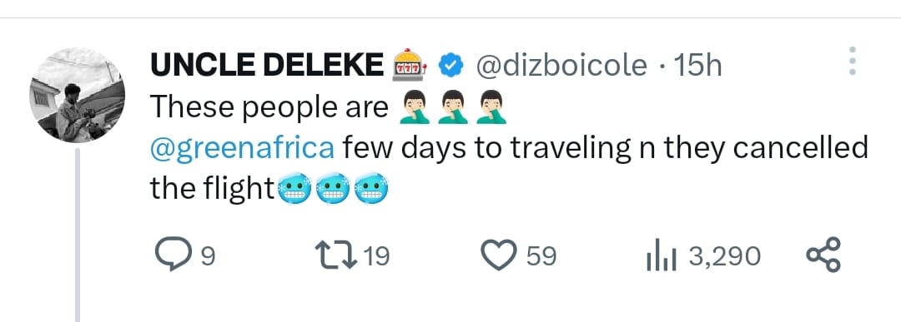Like the tweet with the heart icon
901x322 pixels.
(498, 255)
